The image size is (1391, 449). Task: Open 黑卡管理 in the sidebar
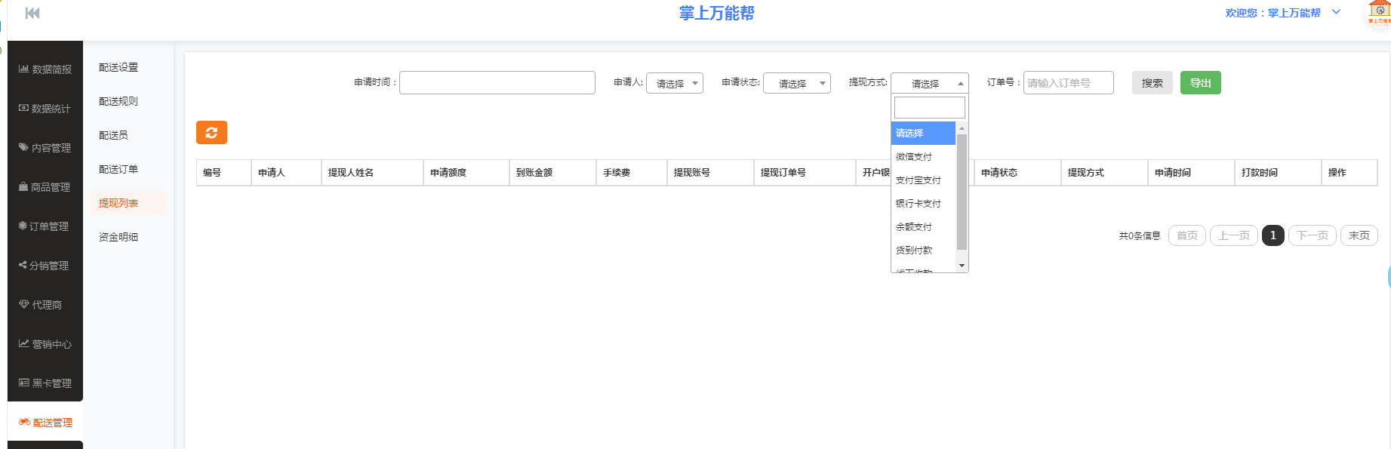(45, 383)
